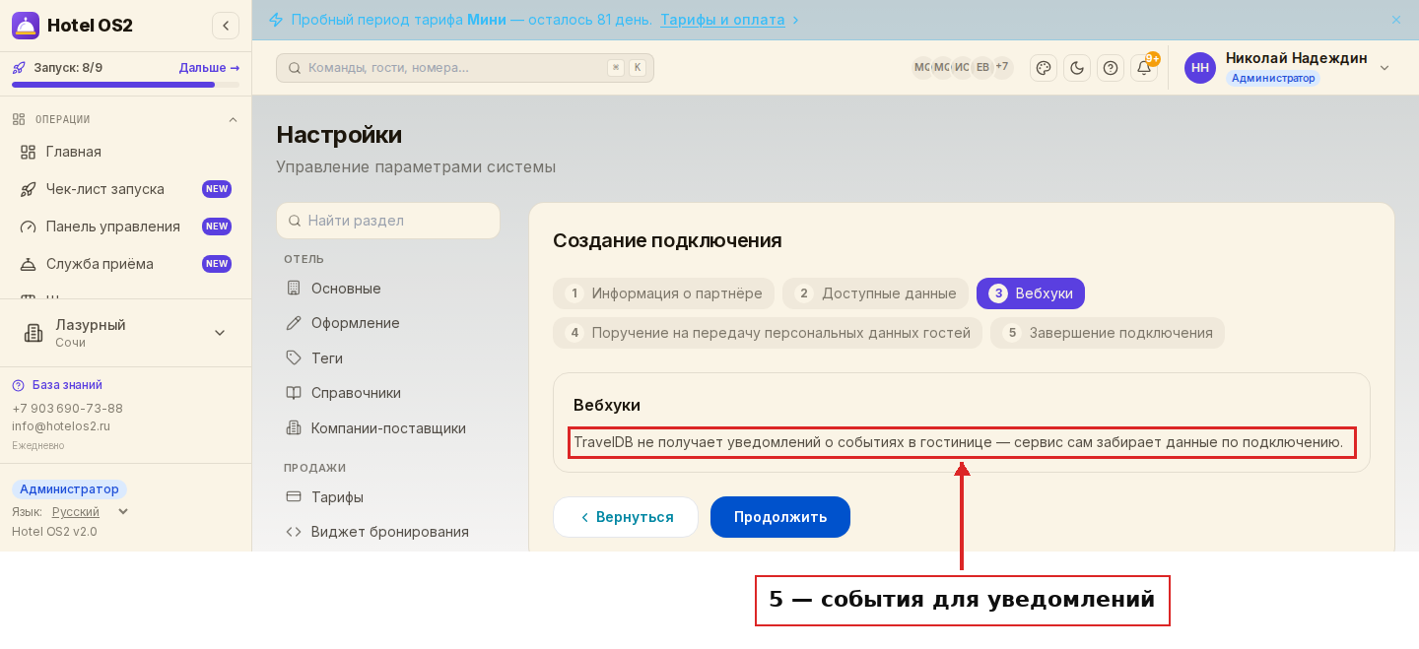Go to step 1 Информация о партнёре
This screenshot has width=1419, height=649.
pyautogui.click(x=663, y=293)
